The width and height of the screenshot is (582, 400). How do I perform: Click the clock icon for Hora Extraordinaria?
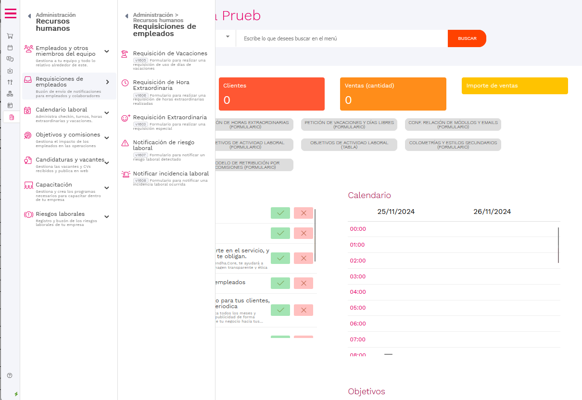coord(125,83)
